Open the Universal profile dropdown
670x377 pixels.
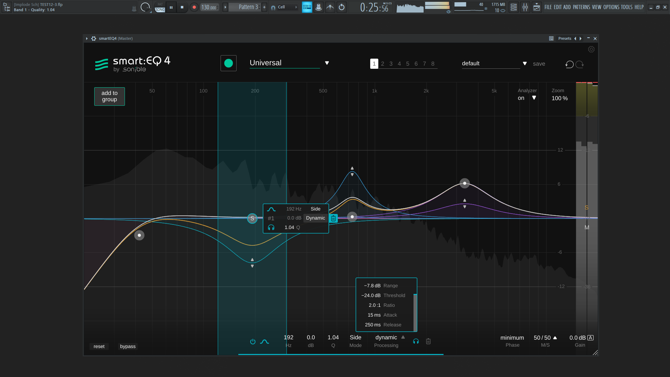290,63
